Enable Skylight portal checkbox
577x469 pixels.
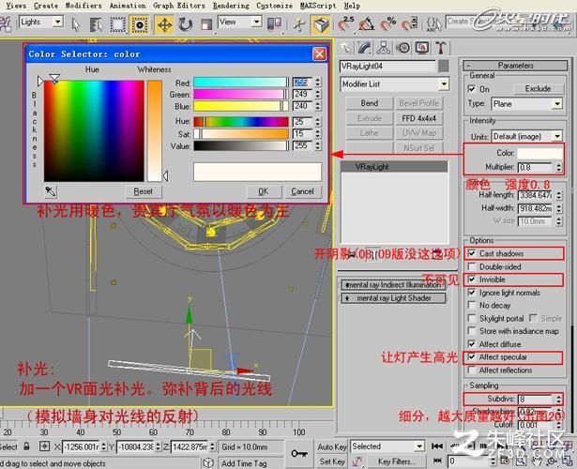(471, 318)
